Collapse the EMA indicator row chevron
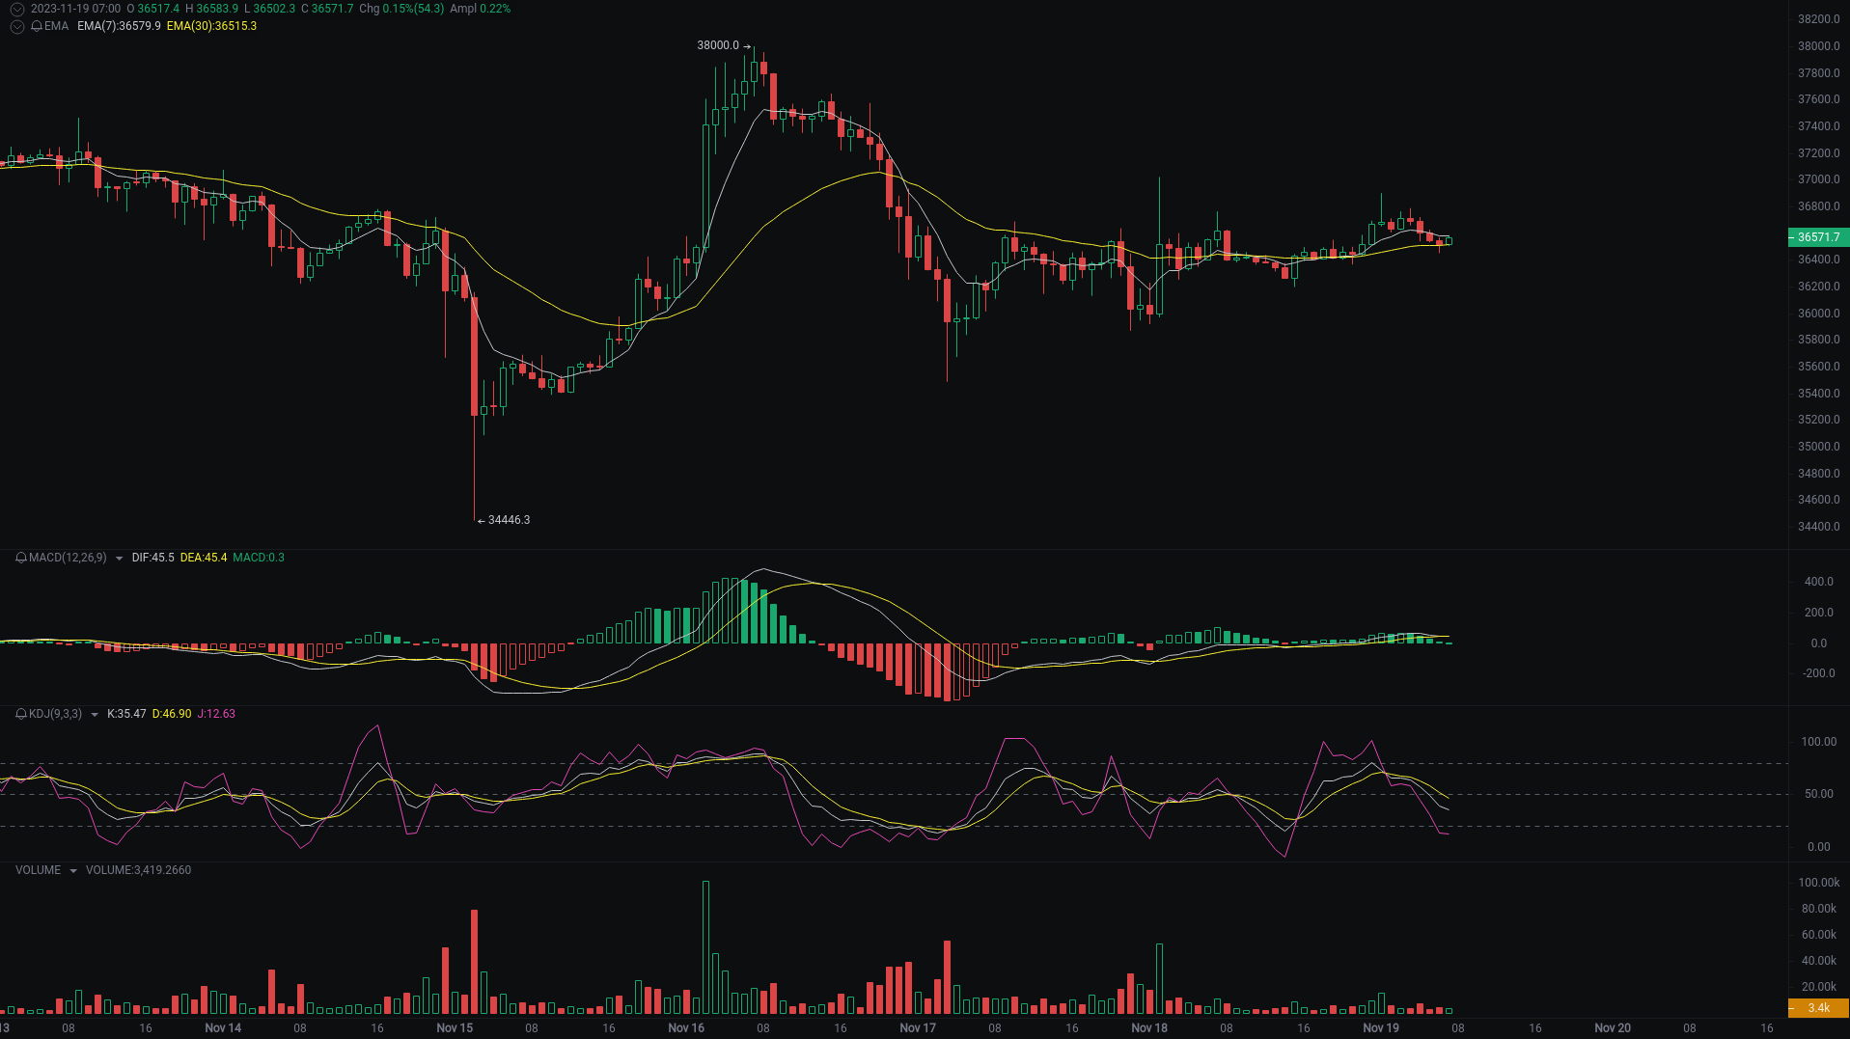This screenshot has width=1850, height=1039. [x=17, y=26]
